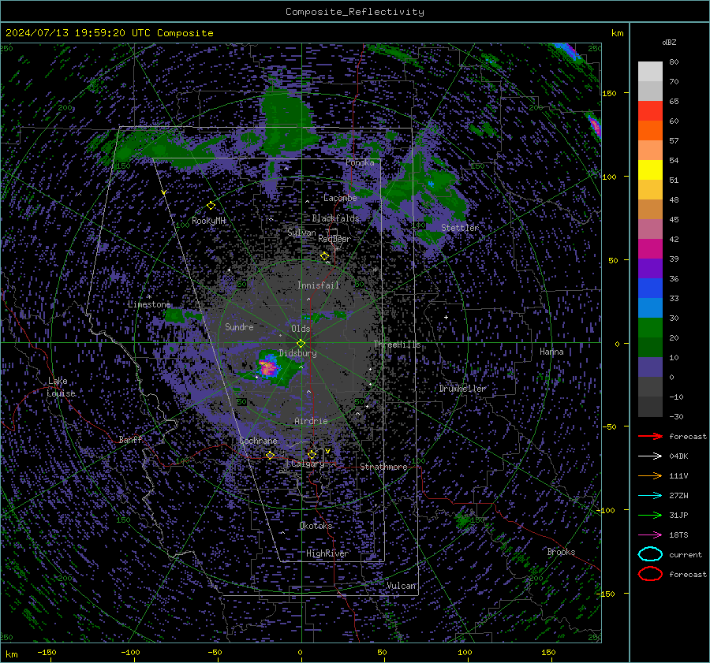
Task: Pick the lightest gray swatch at 80 dBZ
Action: (650, 72)
